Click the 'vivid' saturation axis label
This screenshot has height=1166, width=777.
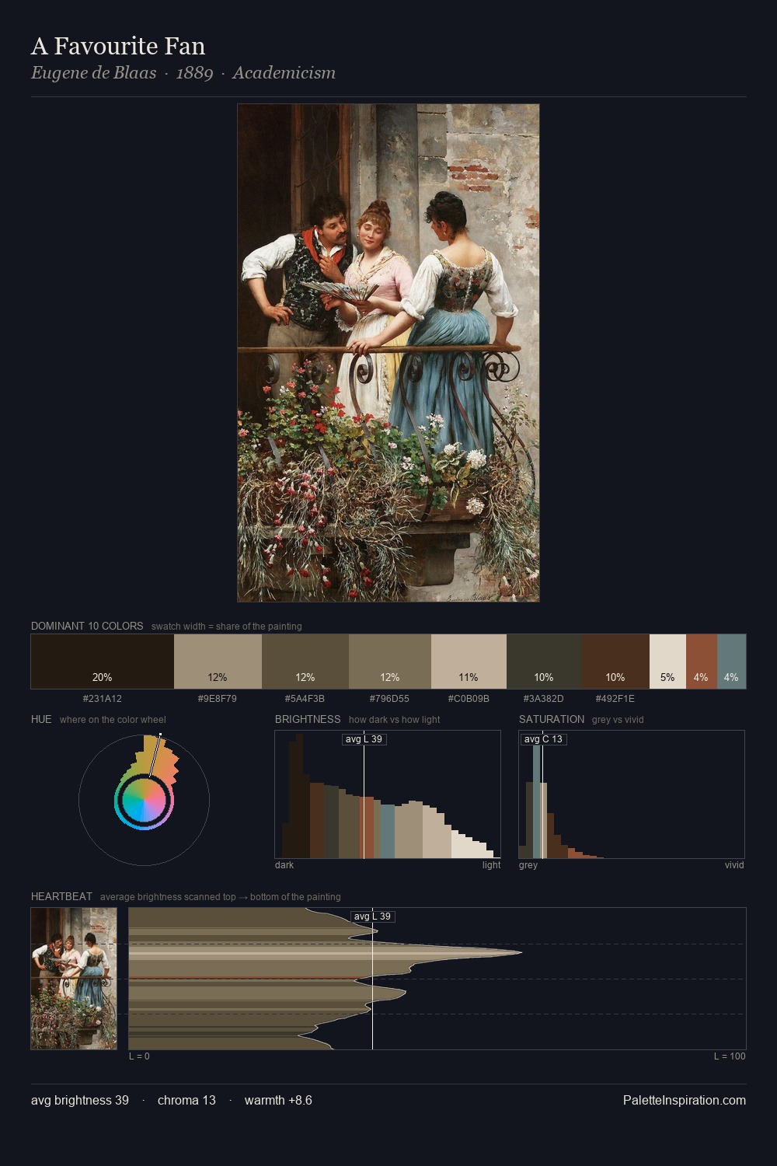tap(734, 865)
